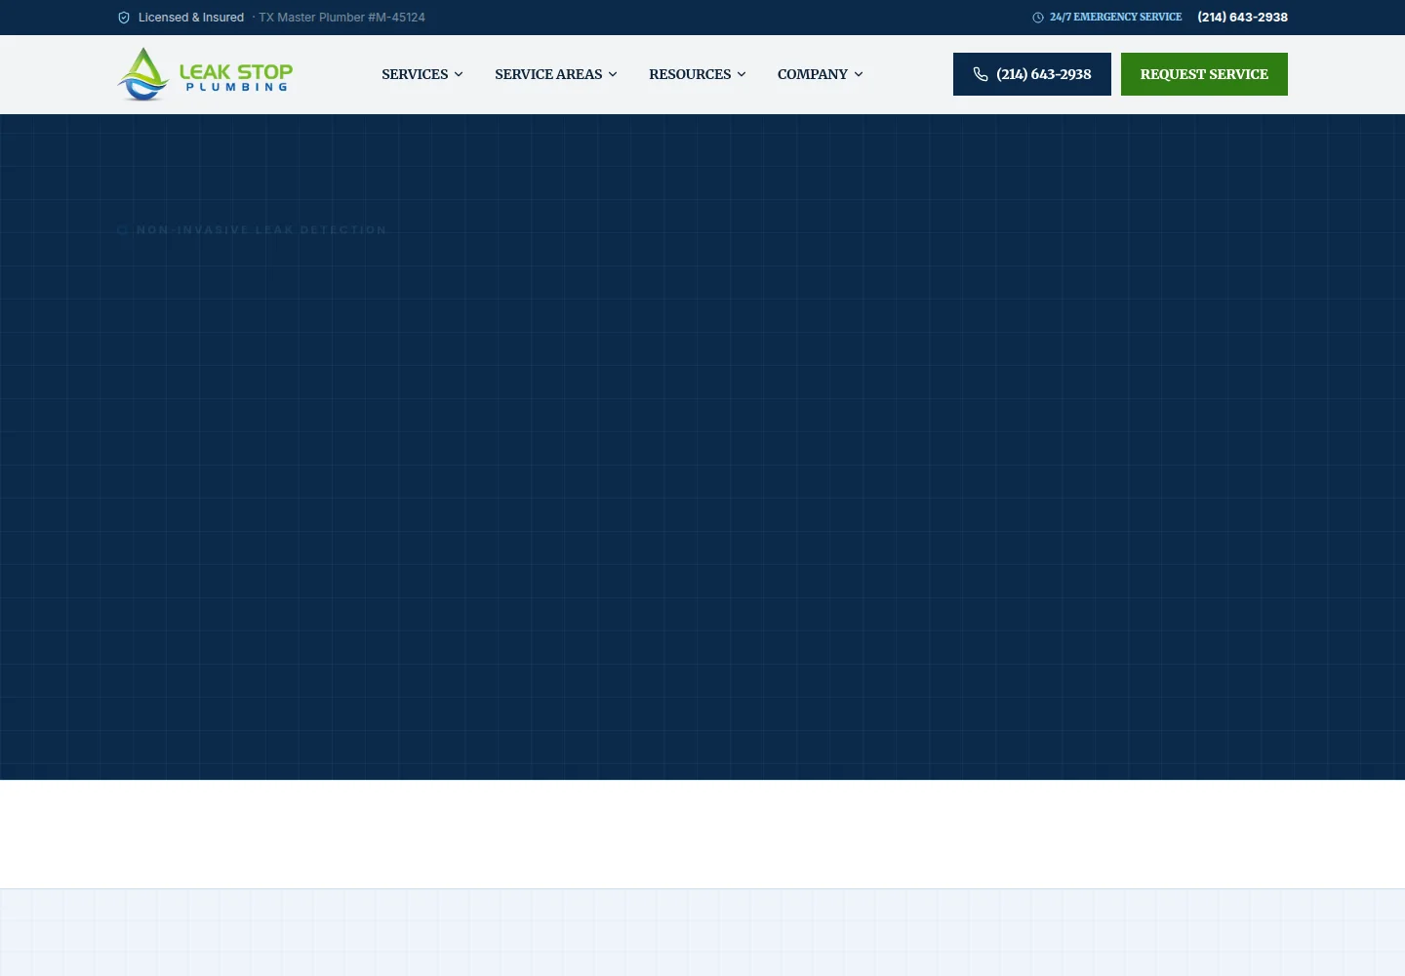Click the navy (214) 643-2938 call button
Screen dimensions: 1405x976
coord(1032,74)
